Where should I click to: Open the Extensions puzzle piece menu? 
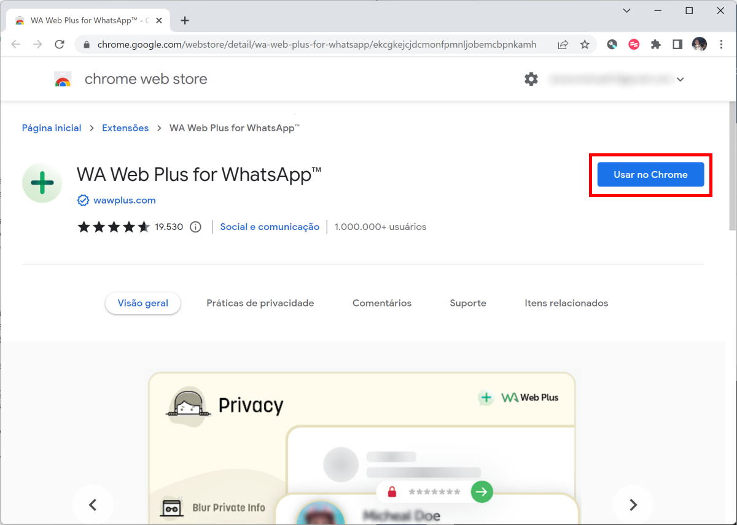(x=656, y=44)
